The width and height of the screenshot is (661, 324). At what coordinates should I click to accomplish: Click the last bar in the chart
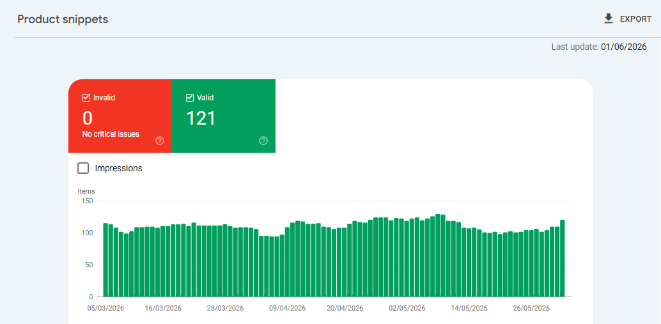[x=563, y=258]
